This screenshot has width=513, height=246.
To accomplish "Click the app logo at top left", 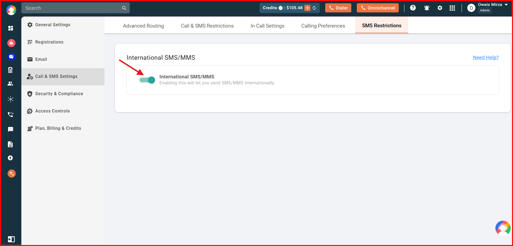I will (x=11, y=10).
